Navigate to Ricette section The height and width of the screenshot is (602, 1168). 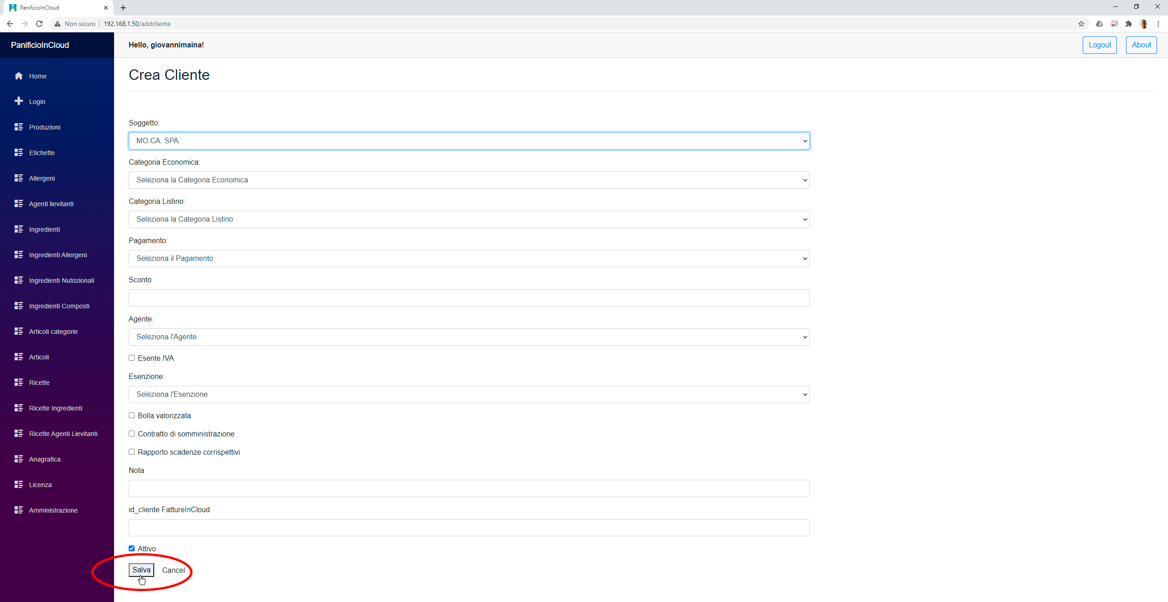[x=39, y=382]
